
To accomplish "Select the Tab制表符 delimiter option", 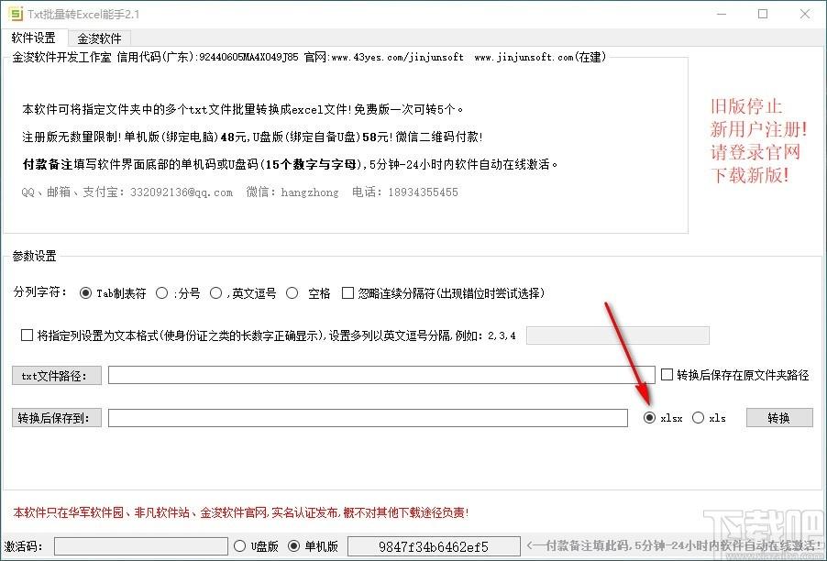I will click(x=113, y=293).
